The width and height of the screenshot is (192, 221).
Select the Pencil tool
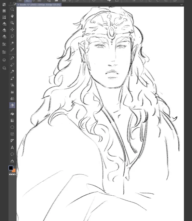pos(12,65)
